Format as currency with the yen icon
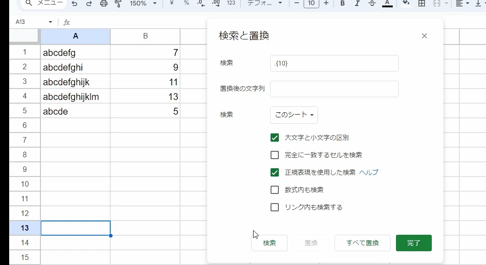The image size is (486, 265). 172,3
